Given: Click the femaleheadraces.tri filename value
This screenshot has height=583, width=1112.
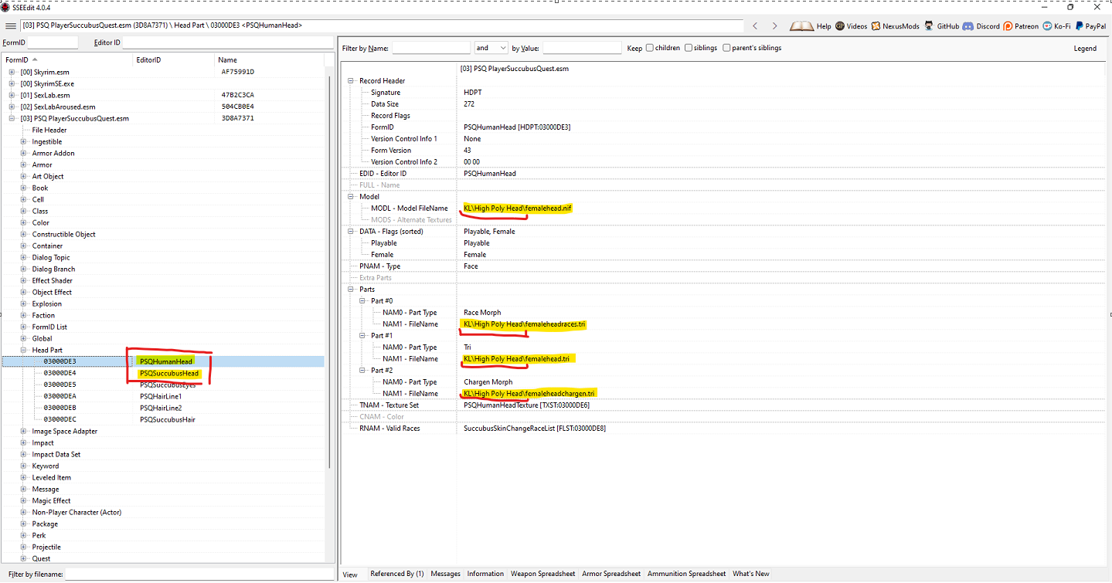Looking at the screenshot, I should pyautogui.click(x=524, y=324).
